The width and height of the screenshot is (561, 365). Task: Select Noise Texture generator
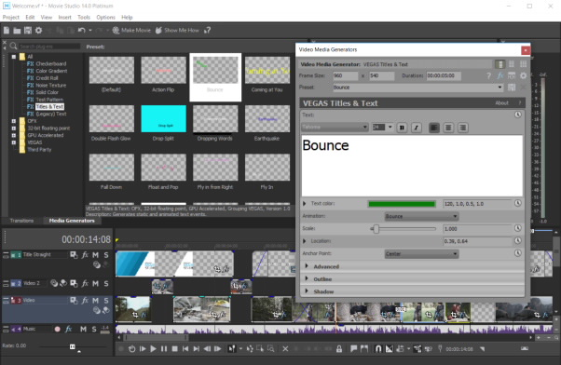51,85
